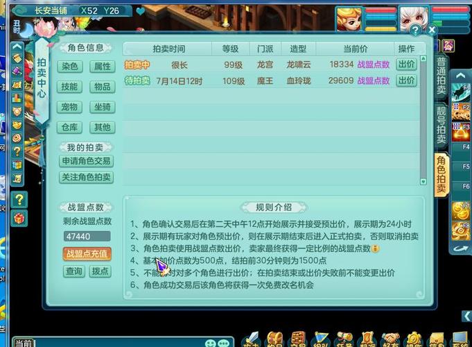Click 出价 for the 龙宫 99级 character
The image size is (472, 347).
[x=406, y=65]
